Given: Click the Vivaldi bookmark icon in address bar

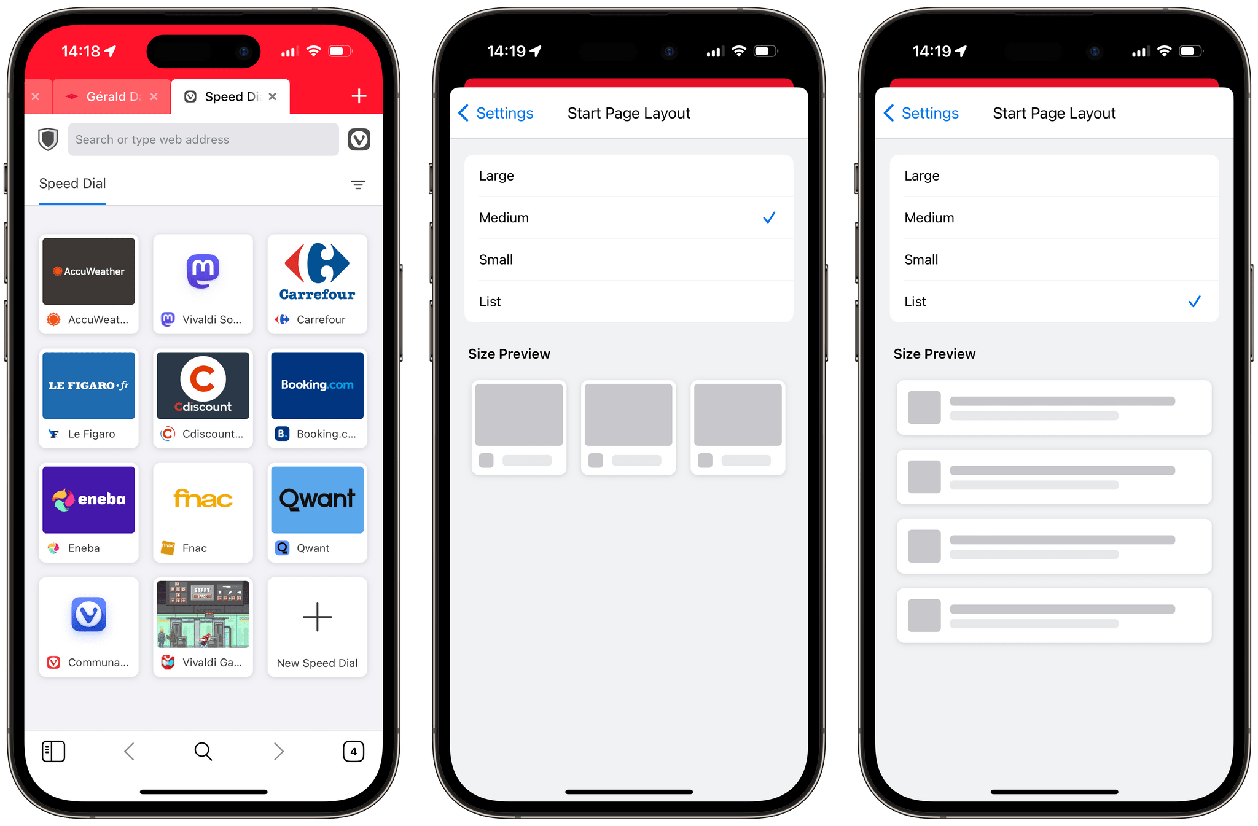Looking at the screenshot, I should click(364, 139).
